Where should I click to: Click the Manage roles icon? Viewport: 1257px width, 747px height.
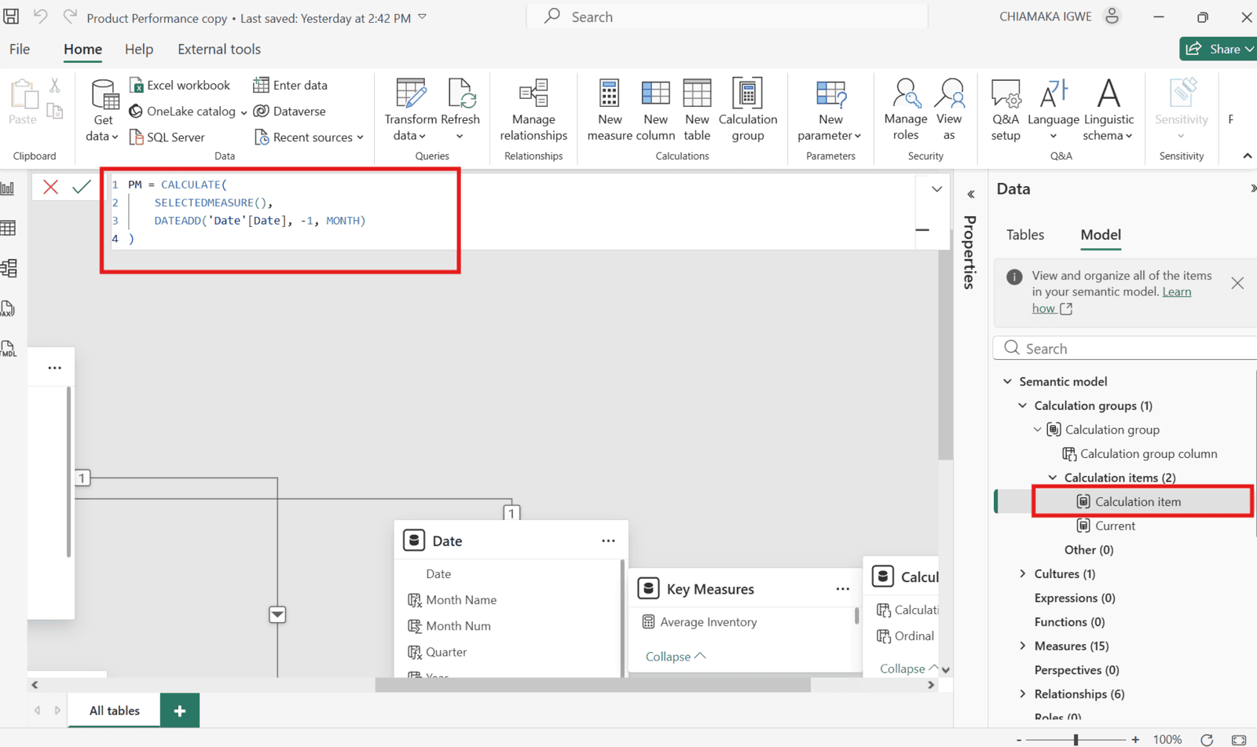pyautogui.click(x=905, y=94)
